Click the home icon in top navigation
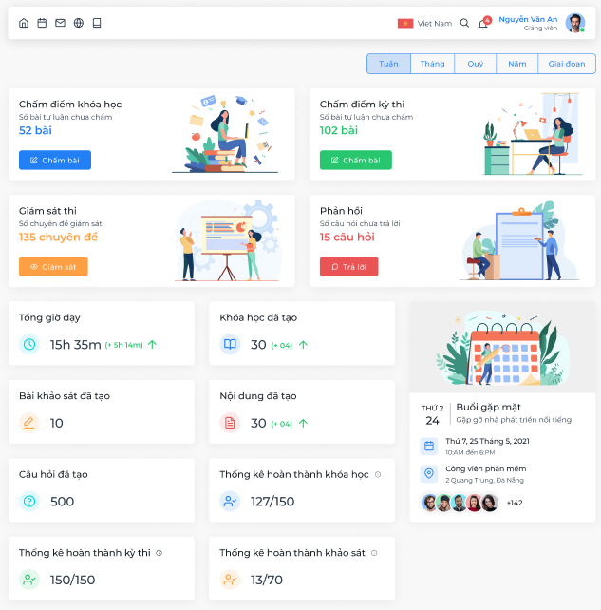The height and width of the screenshot is (610, 601). (x=24, y=23)
